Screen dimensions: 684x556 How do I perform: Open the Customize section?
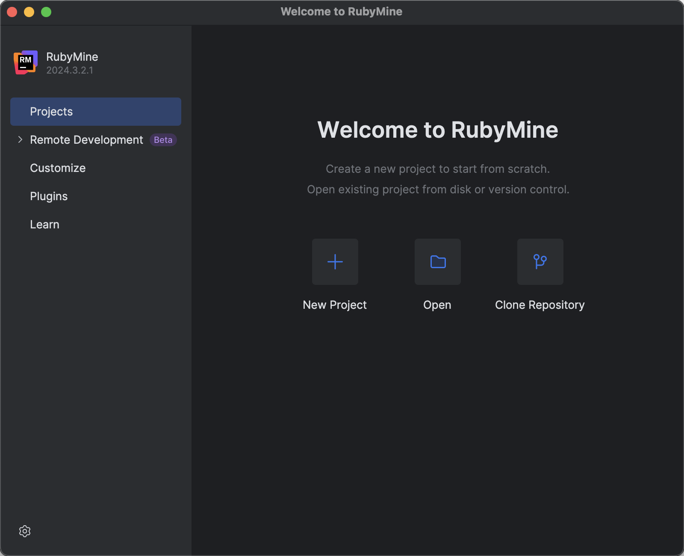point(57,168)
